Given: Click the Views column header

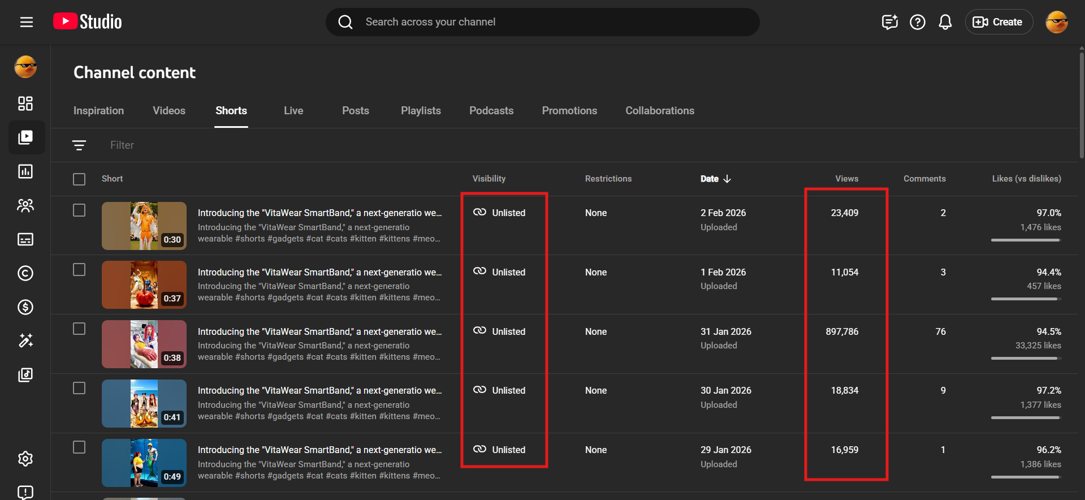Looking at the screenshot, I should (846, 179).
